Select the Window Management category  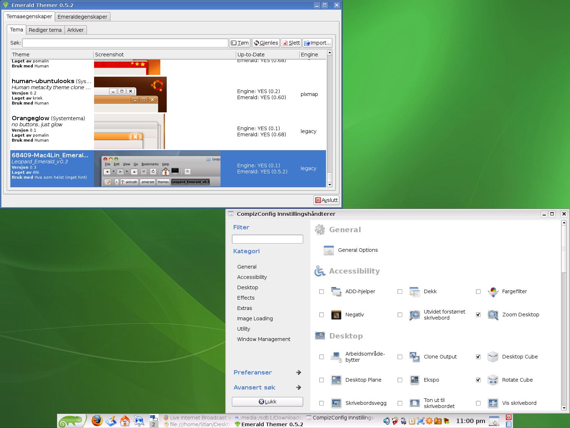pyautogui.click(x=264, y=339)
